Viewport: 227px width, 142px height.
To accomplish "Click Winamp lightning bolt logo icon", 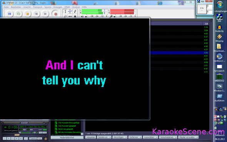I will click(46, 139).
